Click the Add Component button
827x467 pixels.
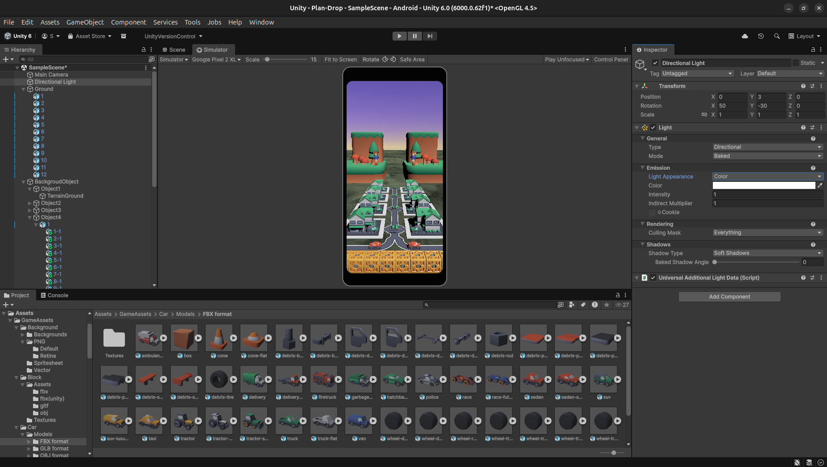point(729,297)
